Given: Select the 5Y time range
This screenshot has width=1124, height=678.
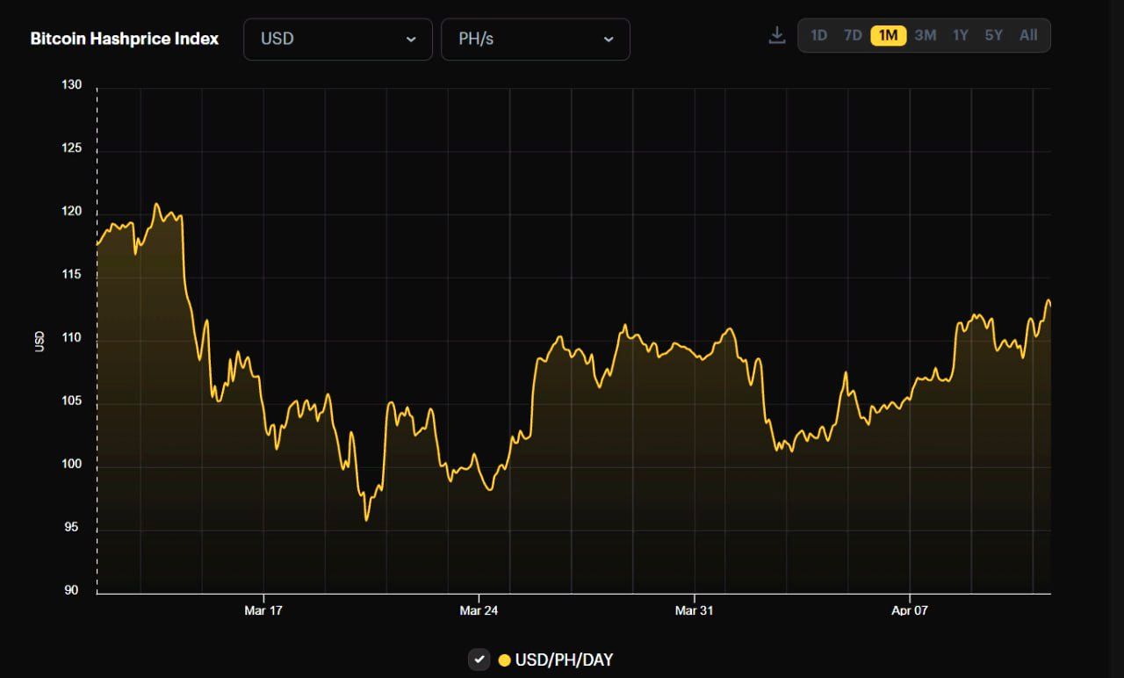Looking at the screenshot, I should (x=993, y=36).
